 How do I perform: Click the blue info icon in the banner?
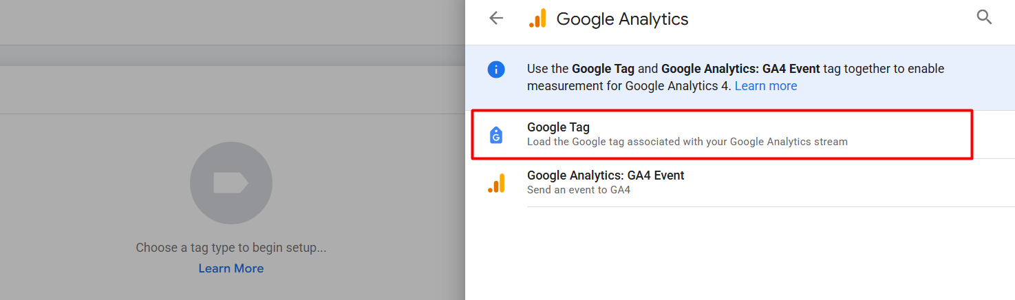pyautogui.click(x=495, y=69)
